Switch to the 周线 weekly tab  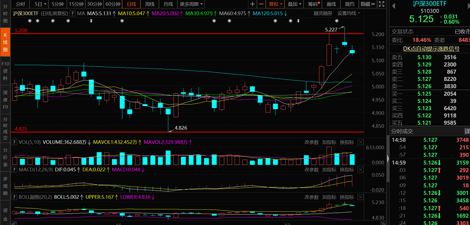pos(149,4)
